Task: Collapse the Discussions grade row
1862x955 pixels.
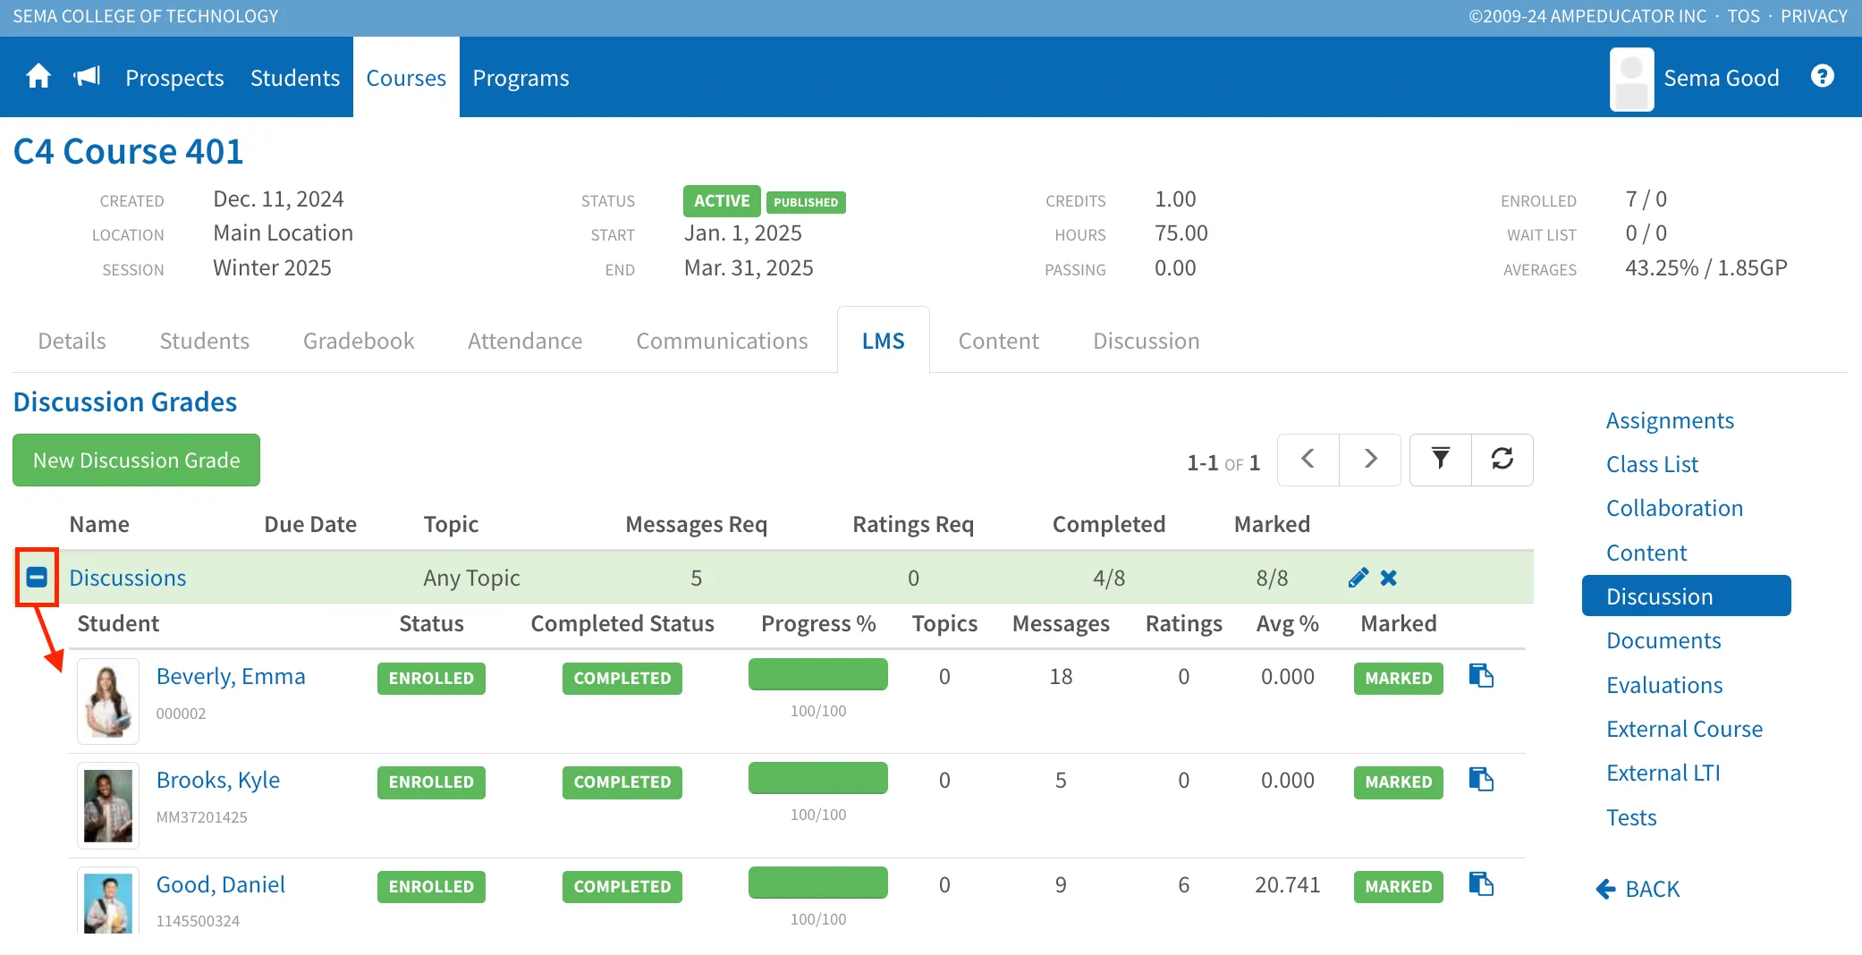Action: [37, 578]
